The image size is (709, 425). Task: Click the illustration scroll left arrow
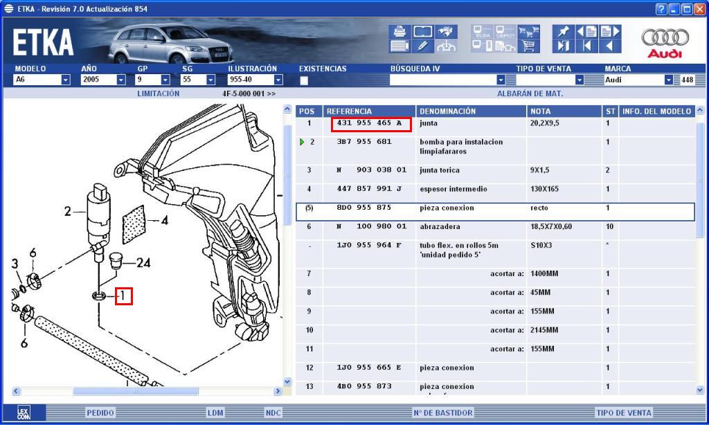pyautogui.click(x=17, y=391)
